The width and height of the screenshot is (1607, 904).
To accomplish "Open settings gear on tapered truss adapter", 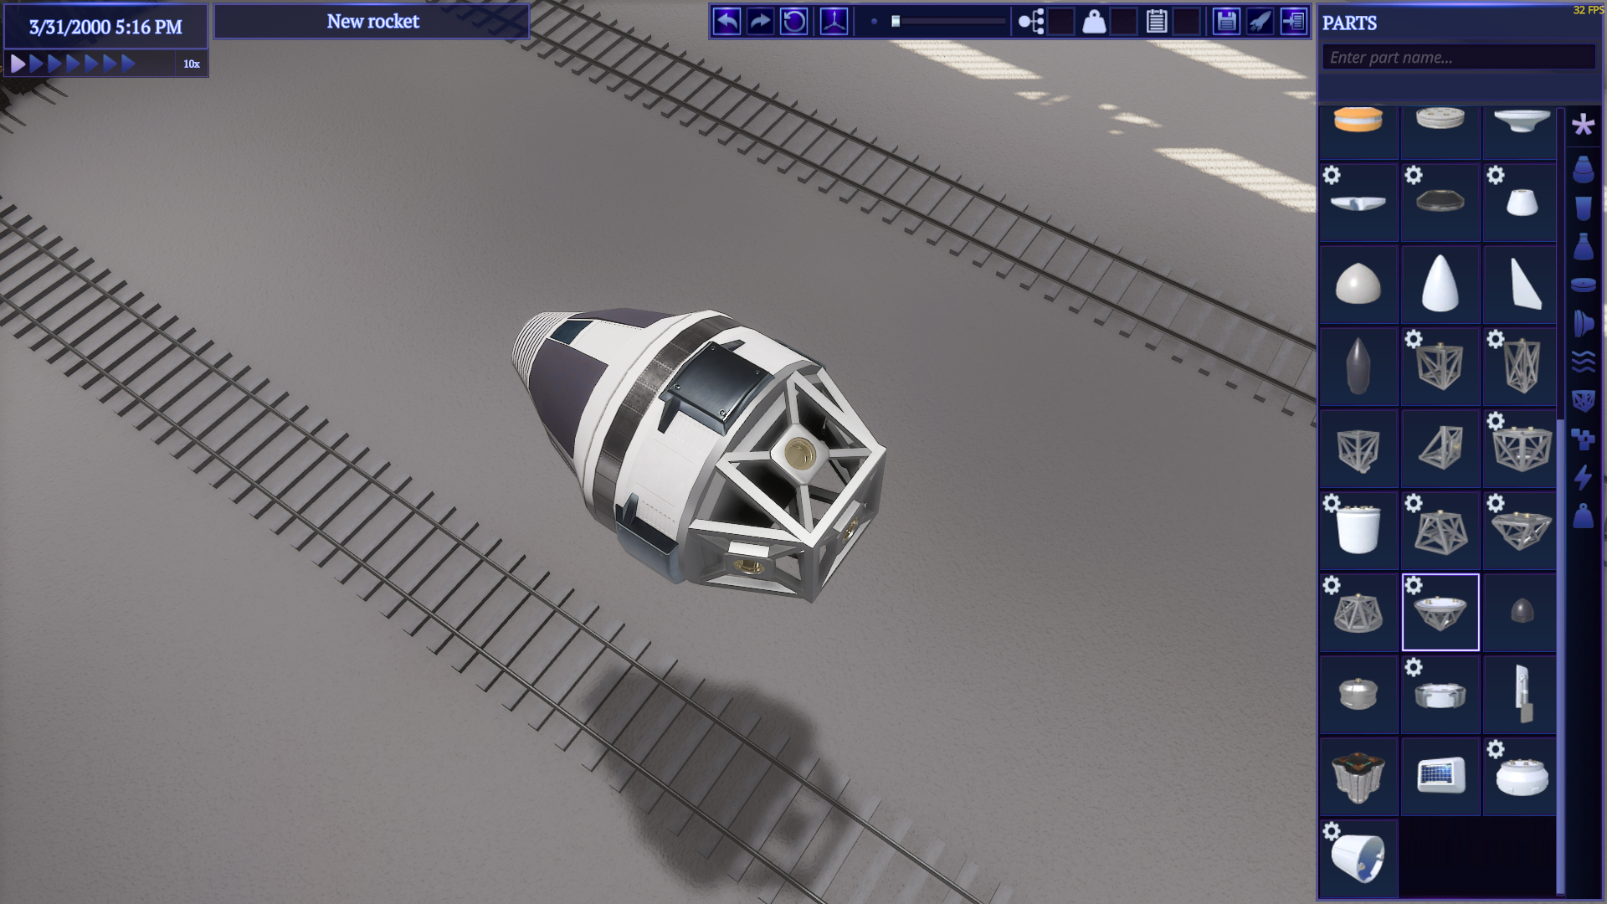I will [x=1414, y=503].
